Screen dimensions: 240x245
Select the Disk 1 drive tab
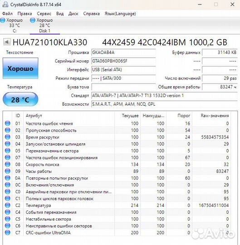pos(44,25)
